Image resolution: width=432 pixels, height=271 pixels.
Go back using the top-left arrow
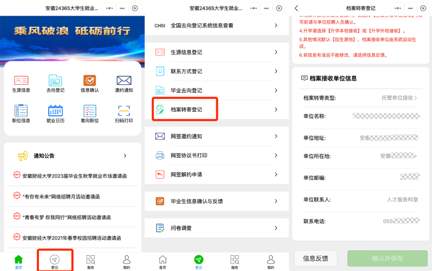[x=296, y=8]
